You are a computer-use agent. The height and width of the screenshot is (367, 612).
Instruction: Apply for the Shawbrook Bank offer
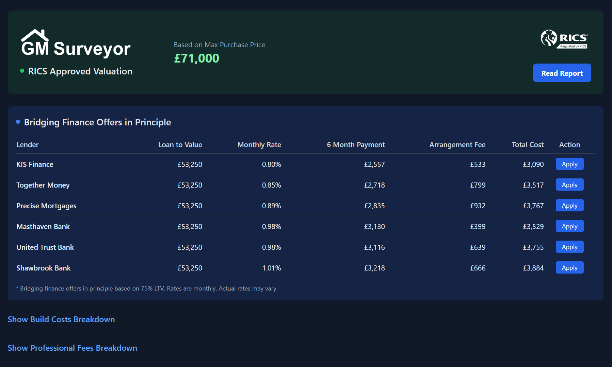(569, 267)
